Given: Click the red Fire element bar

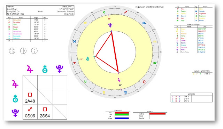Looking at the screenshot, I should click(122, 113).
